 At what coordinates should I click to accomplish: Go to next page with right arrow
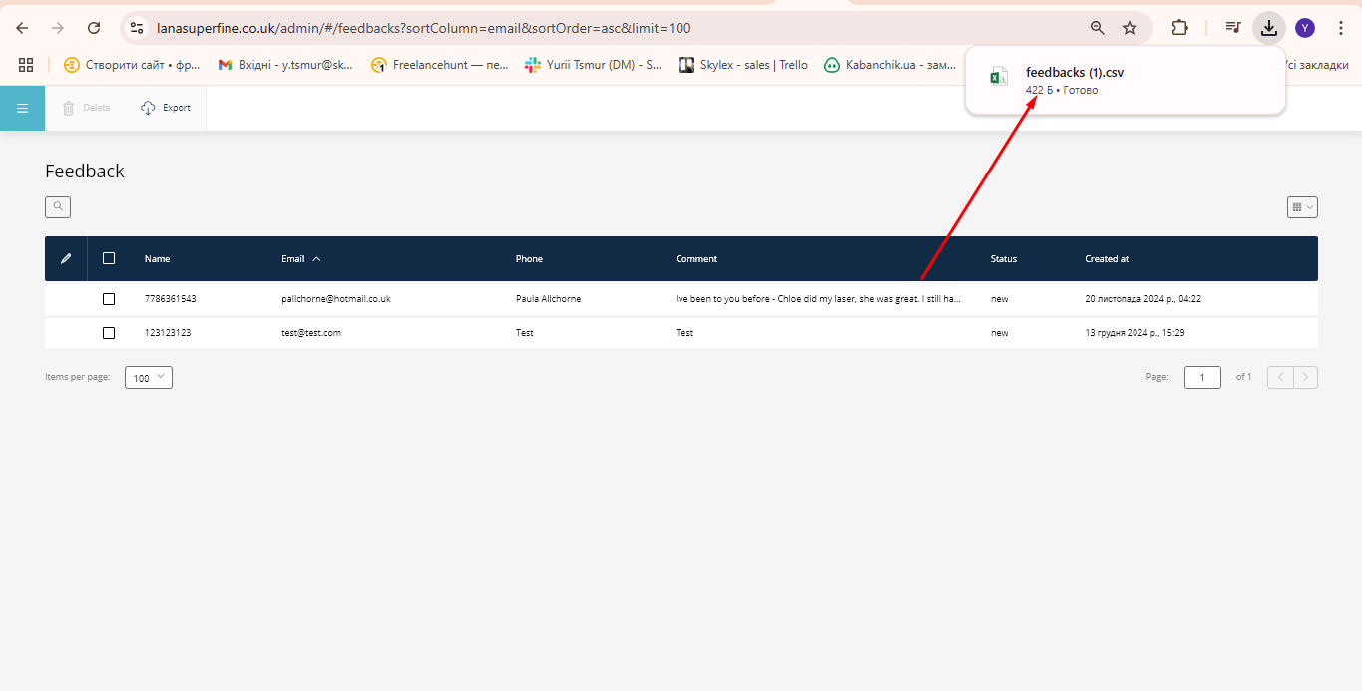coord(1305,377)
